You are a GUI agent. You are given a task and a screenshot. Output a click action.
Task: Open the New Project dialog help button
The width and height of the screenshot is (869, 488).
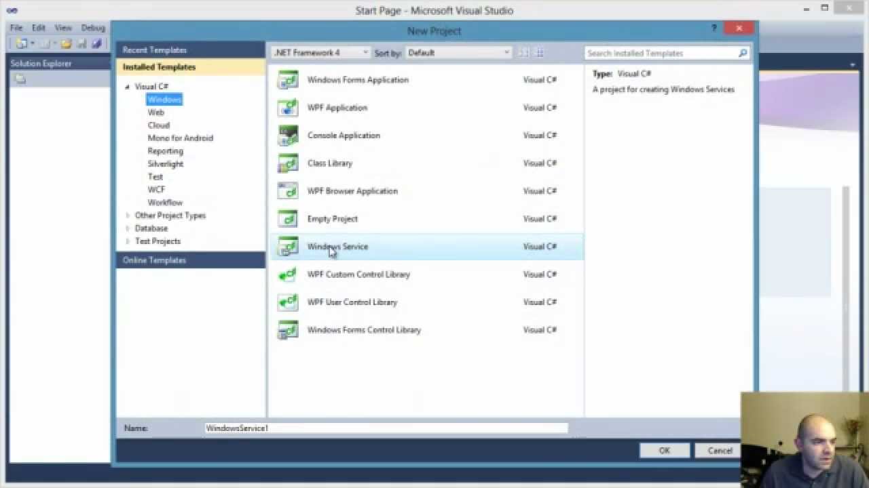click(714, 28)
